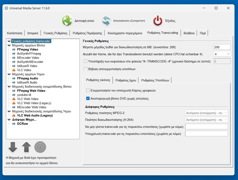Select Γενικές ρυθμίσεις transcode tree item
Screen dimensions: 238x180
point(31,41)
